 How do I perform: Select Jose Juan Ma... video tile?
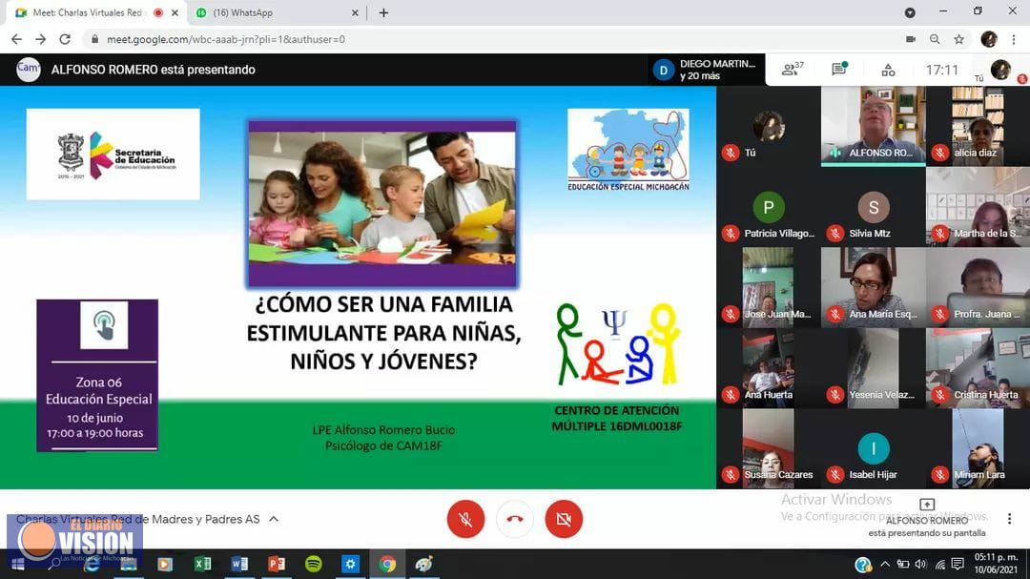click(x=769, y=288)
